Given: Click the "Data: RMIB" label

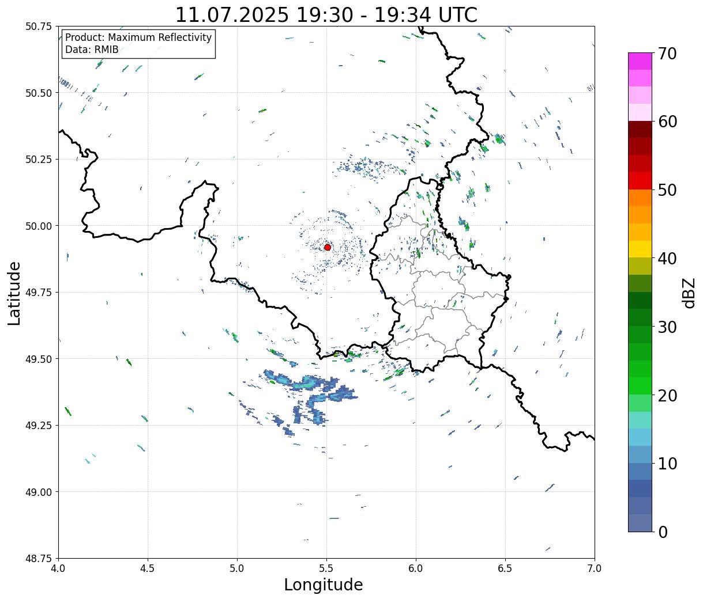Looking at the screenshot, I should click(x=92, y=50).
